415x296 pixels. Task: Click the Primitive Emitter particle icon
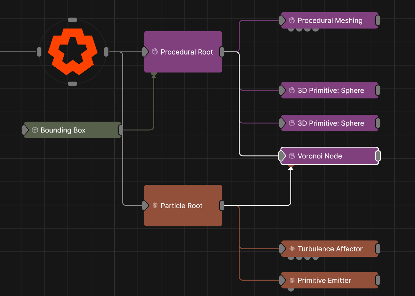pos(292,280)
